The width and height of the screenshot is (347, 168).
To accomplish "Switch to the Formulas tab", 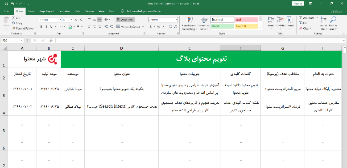I will (64, 11).
